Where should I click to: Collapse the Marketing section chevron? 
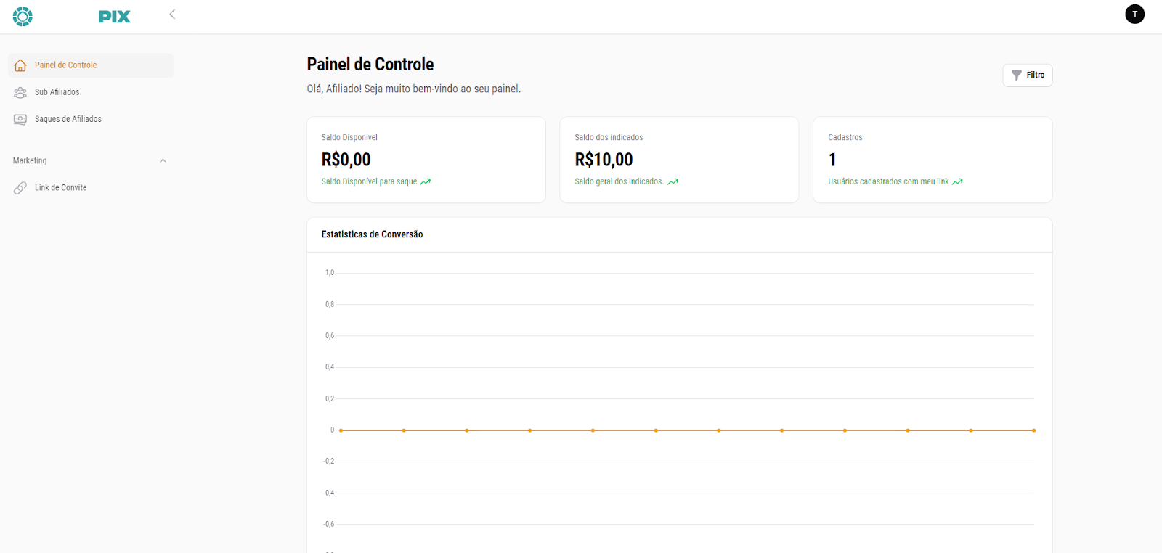pos(163,161)
